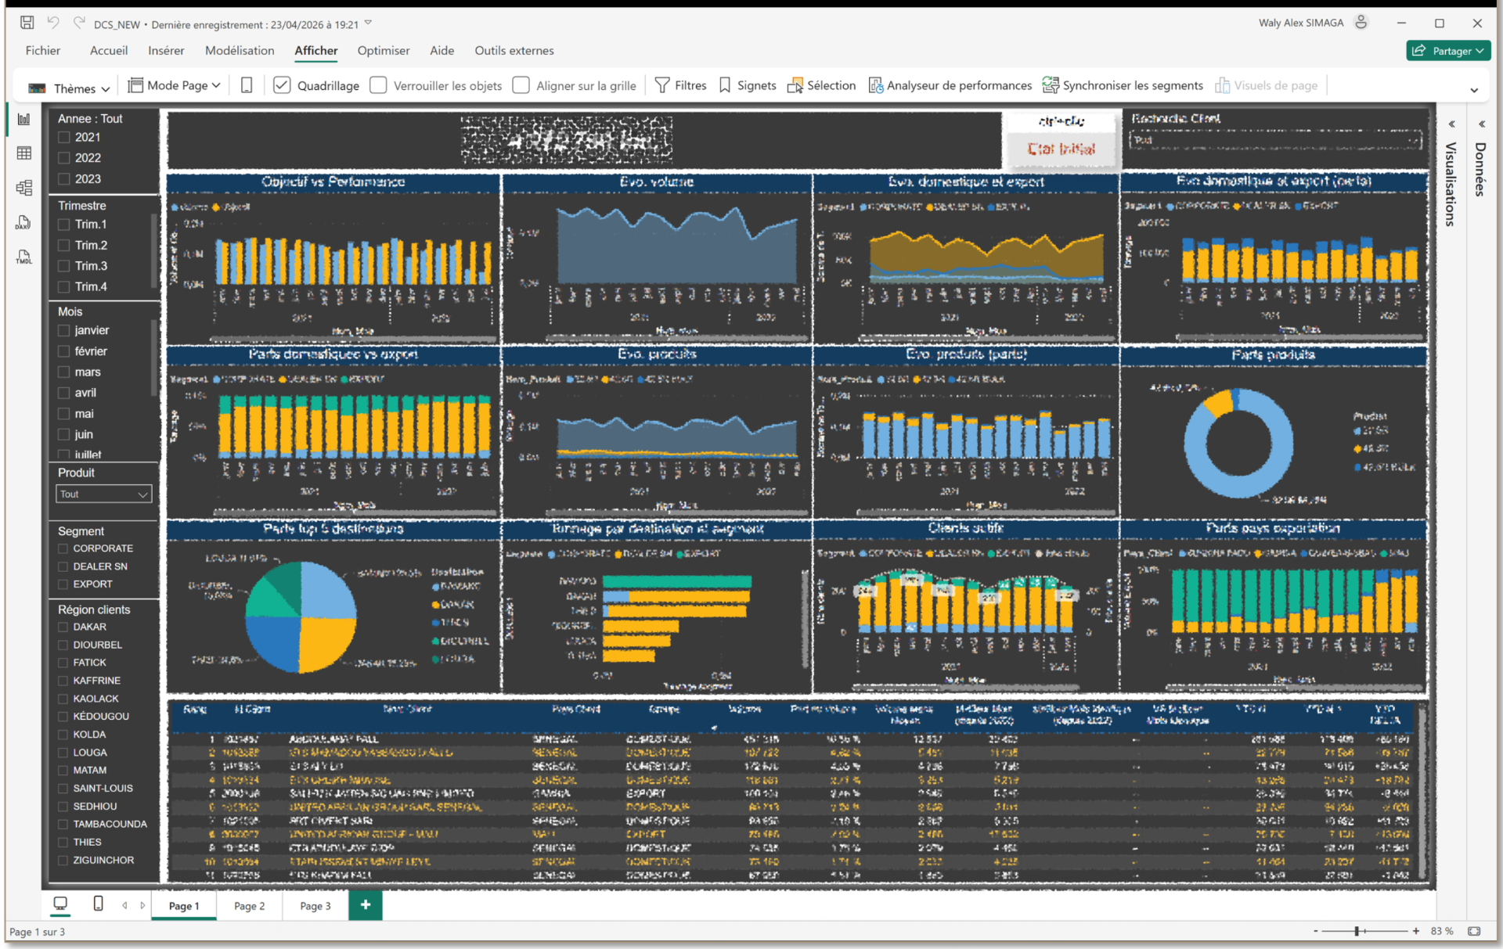The width and height of the screenshot is (1503, 949).
Task: Open Synchroniser les segments pane
Action: [1123, 85]
